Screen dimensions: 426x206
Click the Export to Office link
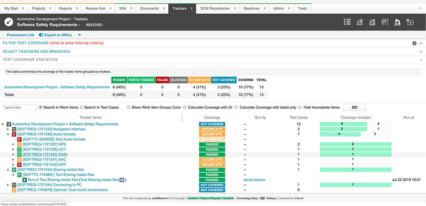click(58, 35)
